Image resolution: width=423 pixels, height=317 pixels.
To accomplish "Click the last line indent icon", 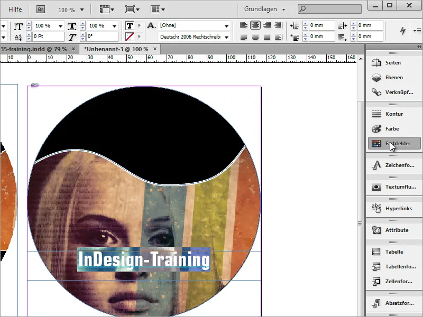I will coord(343,37).
